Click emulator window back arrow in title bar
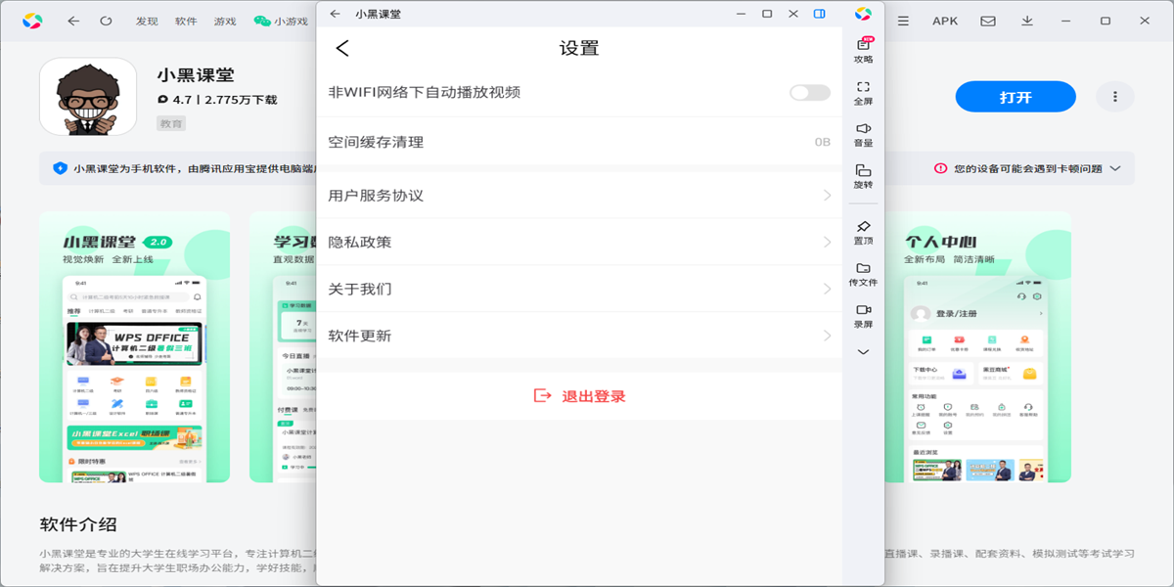This screenshot has height=587, width=1174. pos(336,14)
